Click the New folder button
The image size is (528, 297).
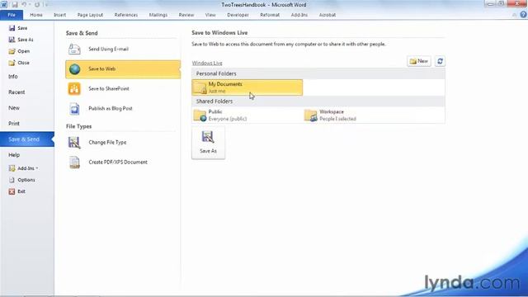[x=419, y=61]
